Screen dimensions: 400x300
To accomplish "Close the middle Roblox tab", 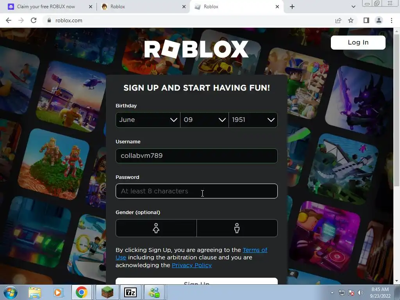I will (184, 7).
